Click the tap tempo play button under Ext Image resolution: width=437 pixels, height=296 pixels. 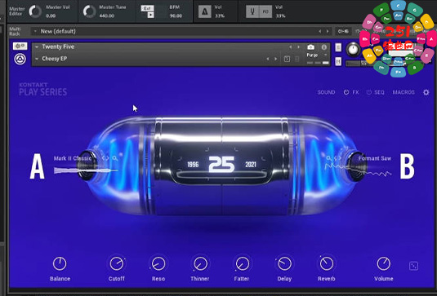click(150, 15)
